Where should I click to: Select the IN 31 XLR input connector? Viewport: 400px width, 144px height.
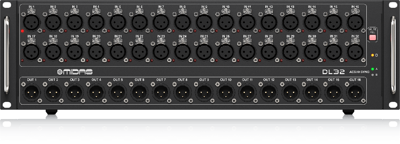334,52
